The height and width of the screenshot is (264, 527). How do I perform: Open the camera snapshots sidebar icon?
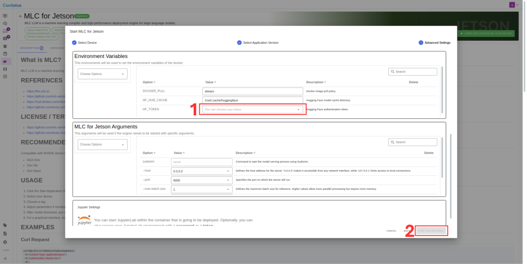pyautogui.click(x=5, y=39)
